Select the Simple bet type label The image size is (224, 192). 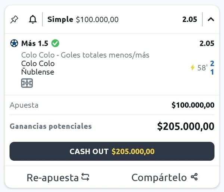(60, 19)
